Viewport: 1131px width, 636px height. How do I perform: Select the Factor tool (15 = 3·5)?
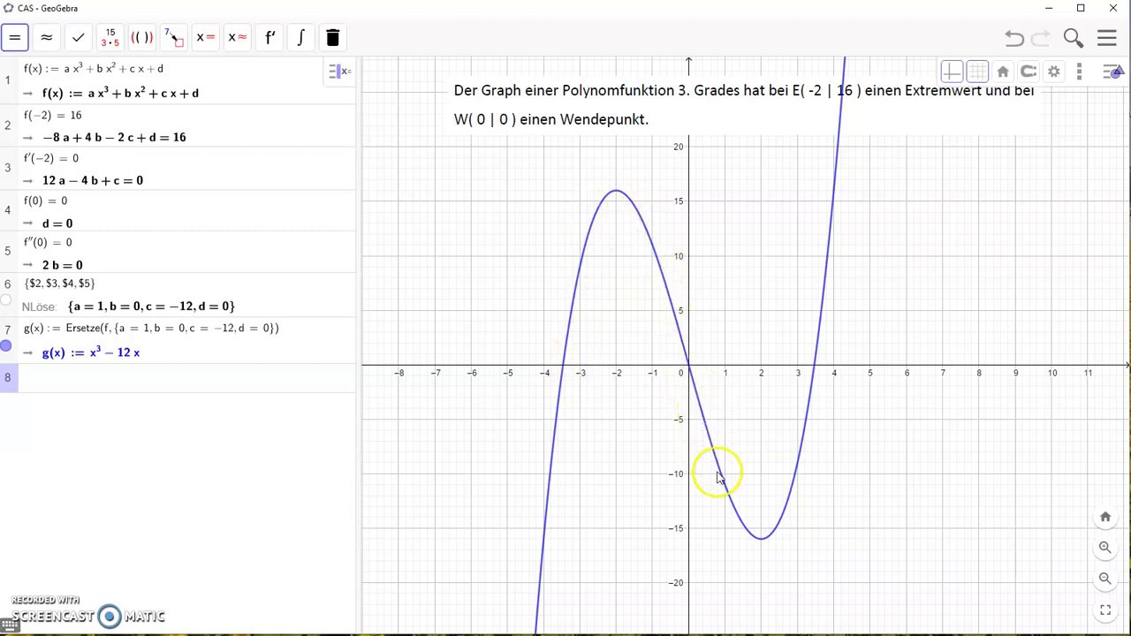110,38
